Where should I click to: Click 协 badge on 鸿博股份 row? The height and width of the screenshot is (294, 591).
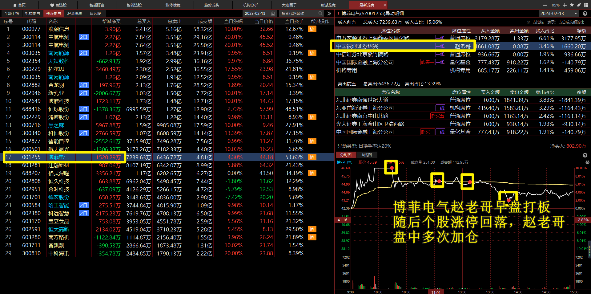pyautogui.click(x=312, y=117)
